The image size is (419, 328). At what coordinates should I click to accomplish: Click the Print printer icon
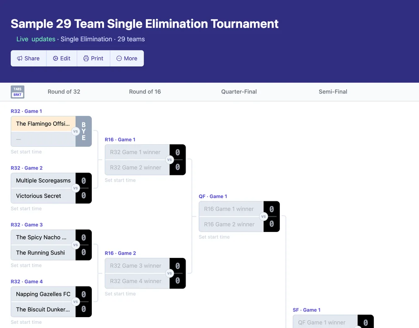85,58
